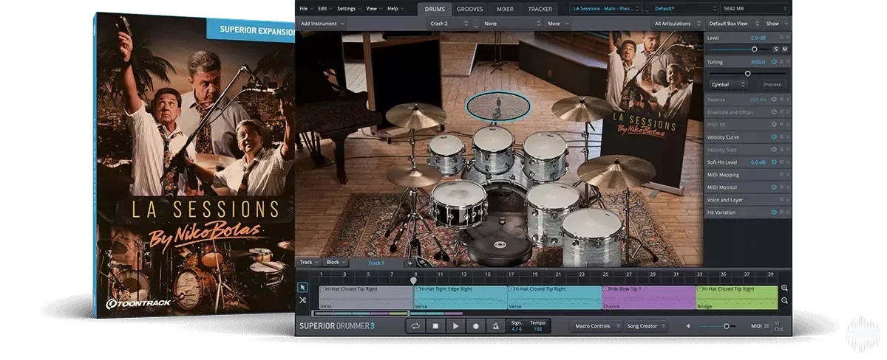Screen dimensions: 887x360
Task: Adjust the Level slider knob
Action: point(754,49)
